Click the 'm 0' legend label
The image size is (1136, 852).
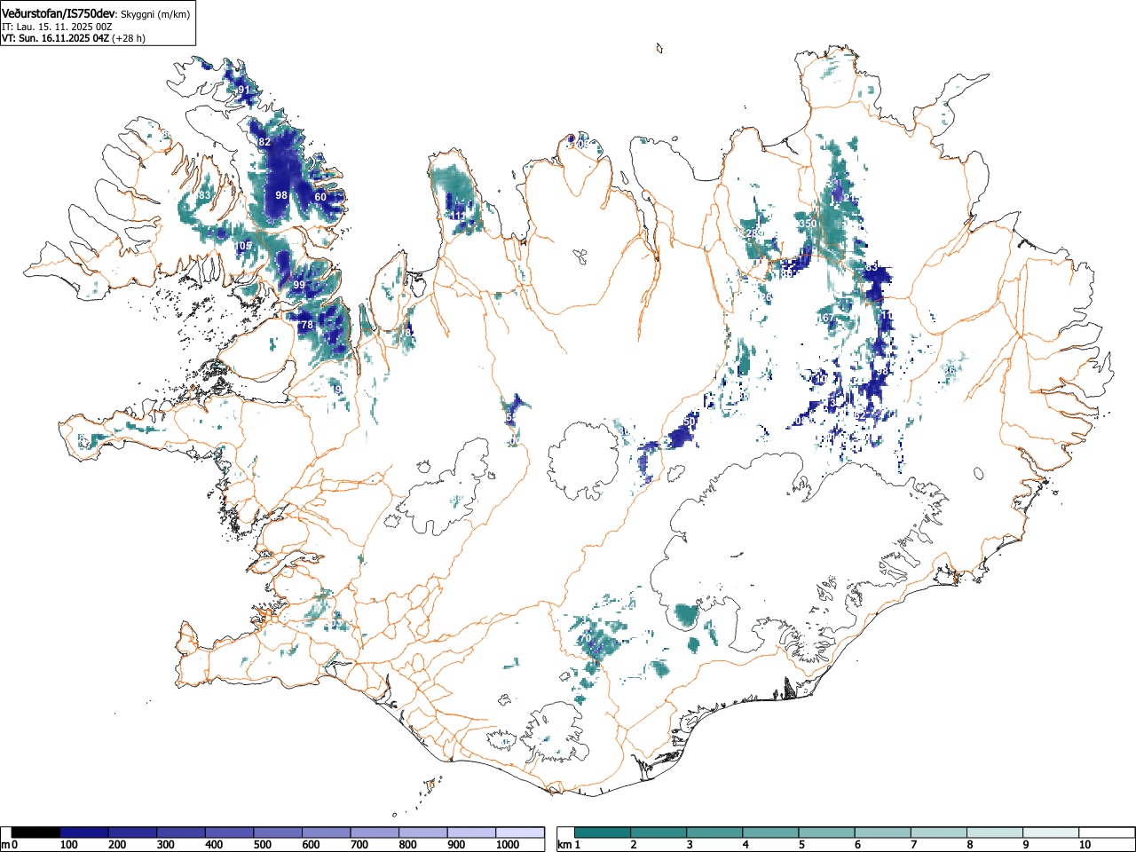coord(10,845)
